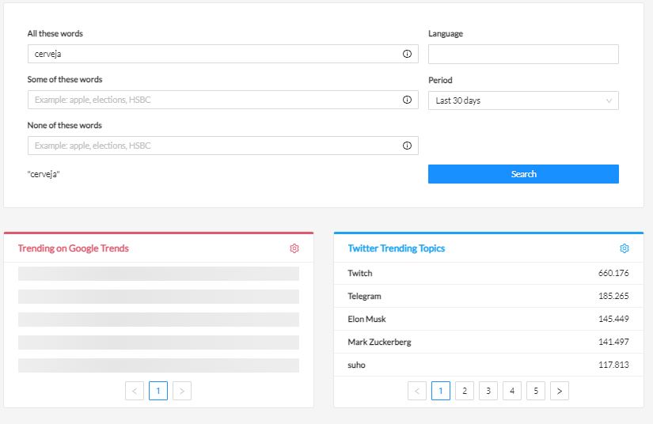Jump to page 5 of Twitter Trending Topics
This screenshot has height=424, width=653.
click(x=536, y=391)
